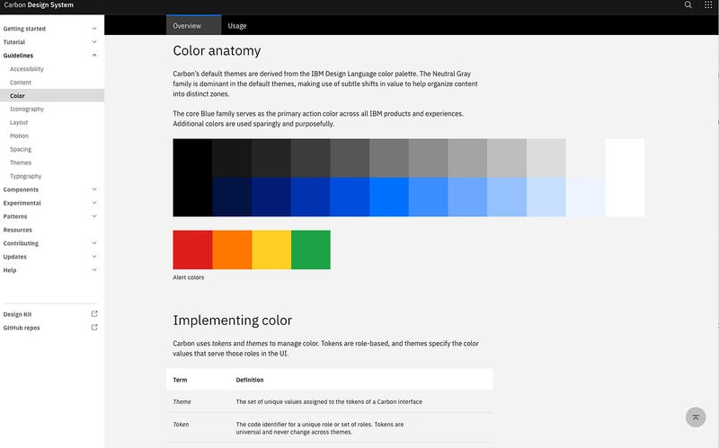Open Motion in the sidebar

(19, 136)
